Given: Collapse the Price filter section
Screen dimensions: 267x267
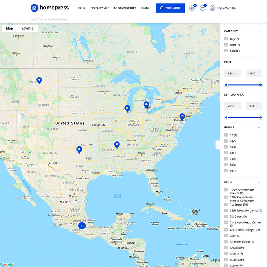Looking at the screenshot, I should pos(259,62).
